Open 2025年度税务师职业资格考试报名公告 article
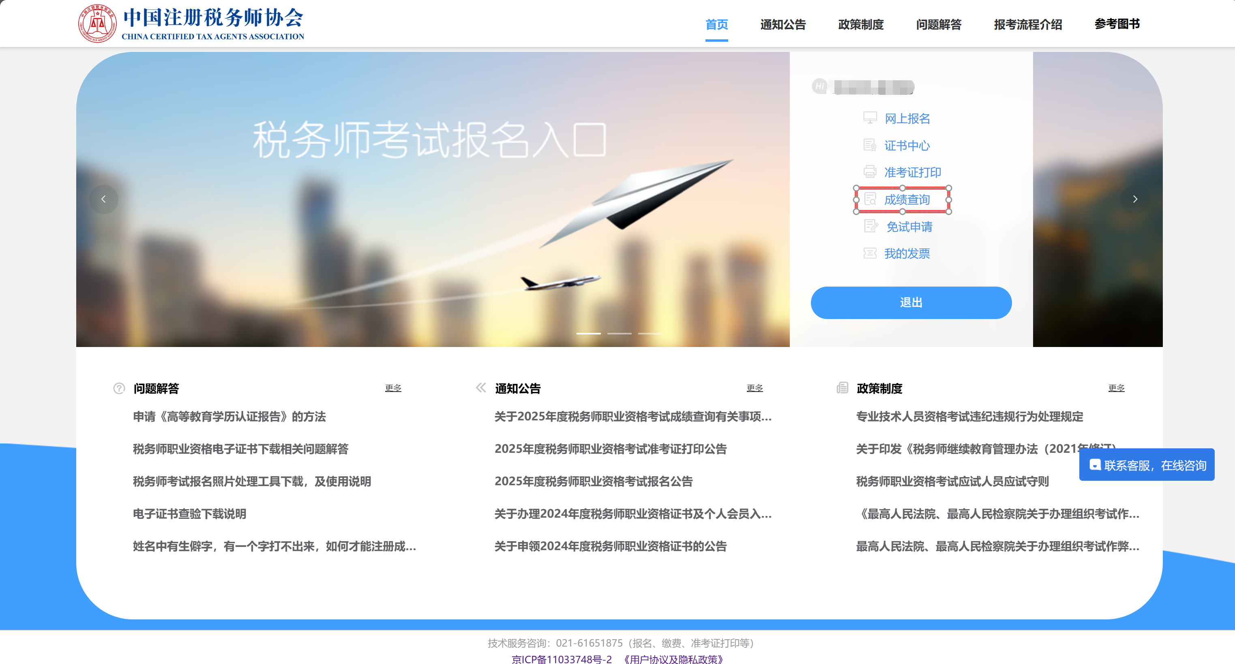 pos(594,481)
